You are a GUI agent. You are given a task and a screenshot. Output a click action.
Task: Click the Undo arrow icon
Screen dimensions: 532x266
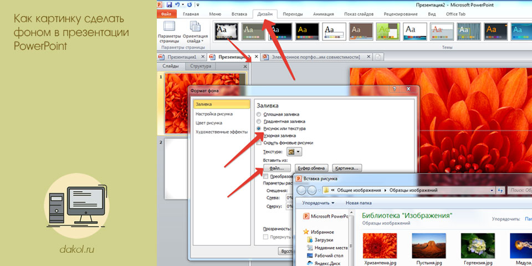tap(177, 5)
